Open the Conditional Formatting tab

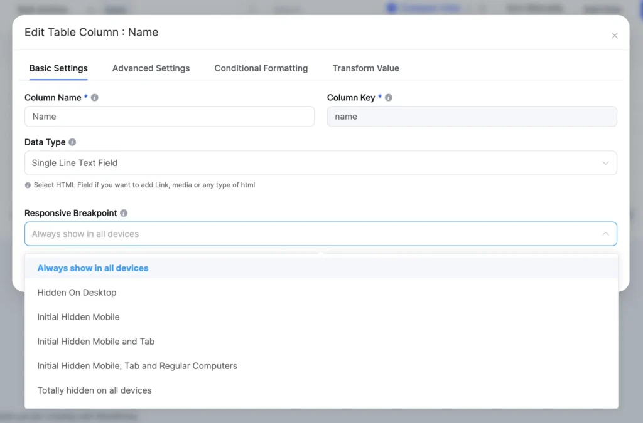[x=261, y=68]
